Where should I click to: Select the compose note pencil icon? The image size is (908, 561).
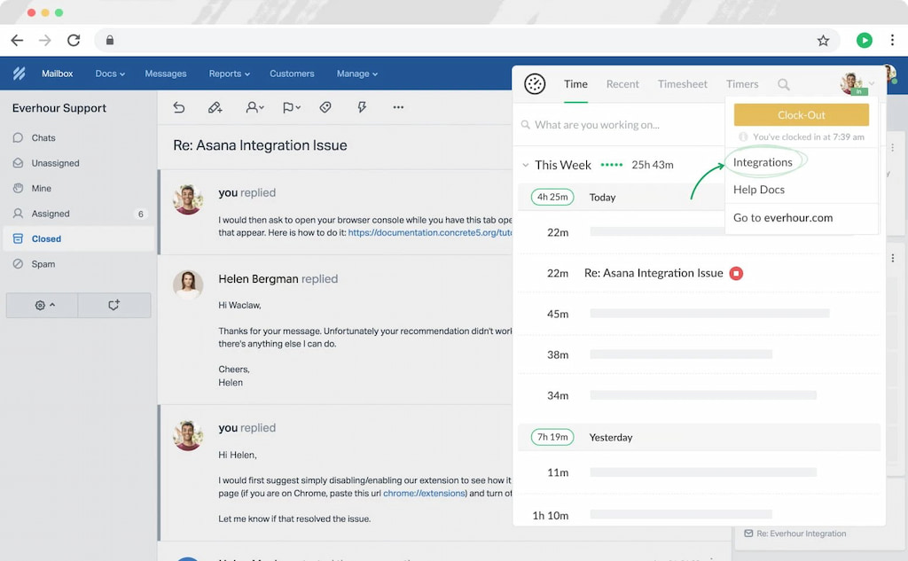tap(215, 106)
